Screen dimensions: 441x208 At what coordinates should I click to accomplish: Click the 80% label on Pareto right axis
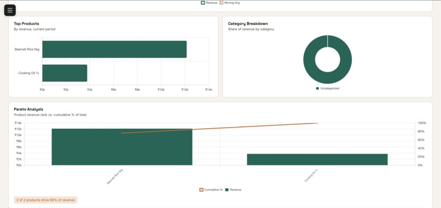(421, 131)
